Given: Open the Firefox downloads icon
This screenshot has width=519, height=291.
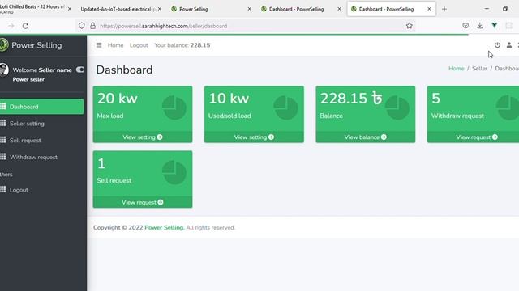Looking at the screenshot, I should tap(479, 26).
